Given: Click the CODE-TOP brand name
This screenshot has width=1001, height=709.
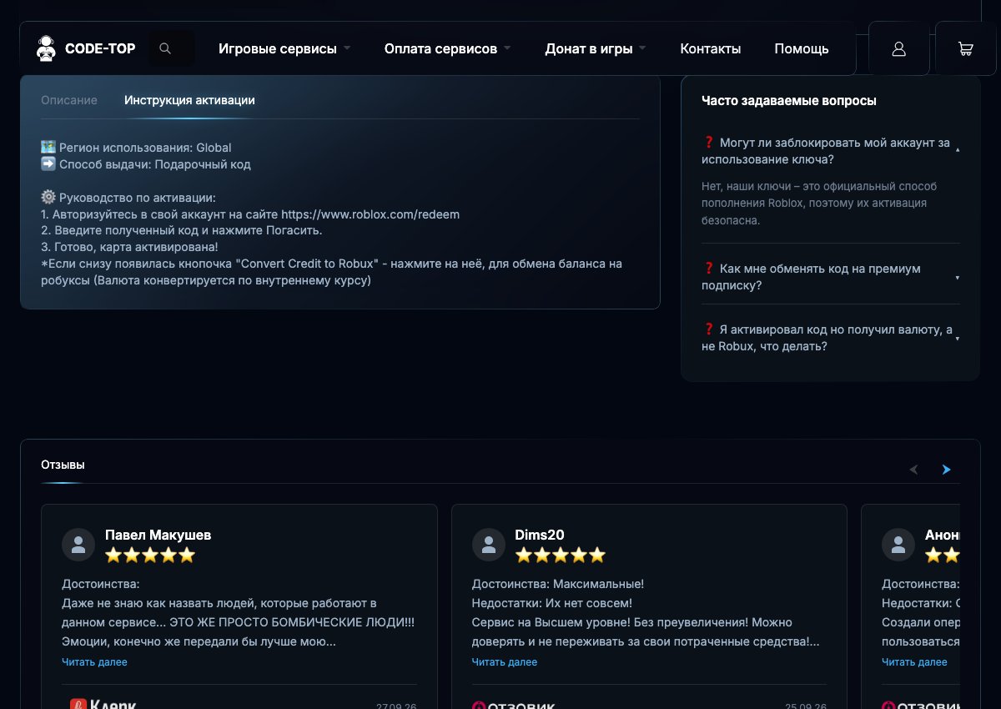Looking at the screenshot, I should (100, 48).
